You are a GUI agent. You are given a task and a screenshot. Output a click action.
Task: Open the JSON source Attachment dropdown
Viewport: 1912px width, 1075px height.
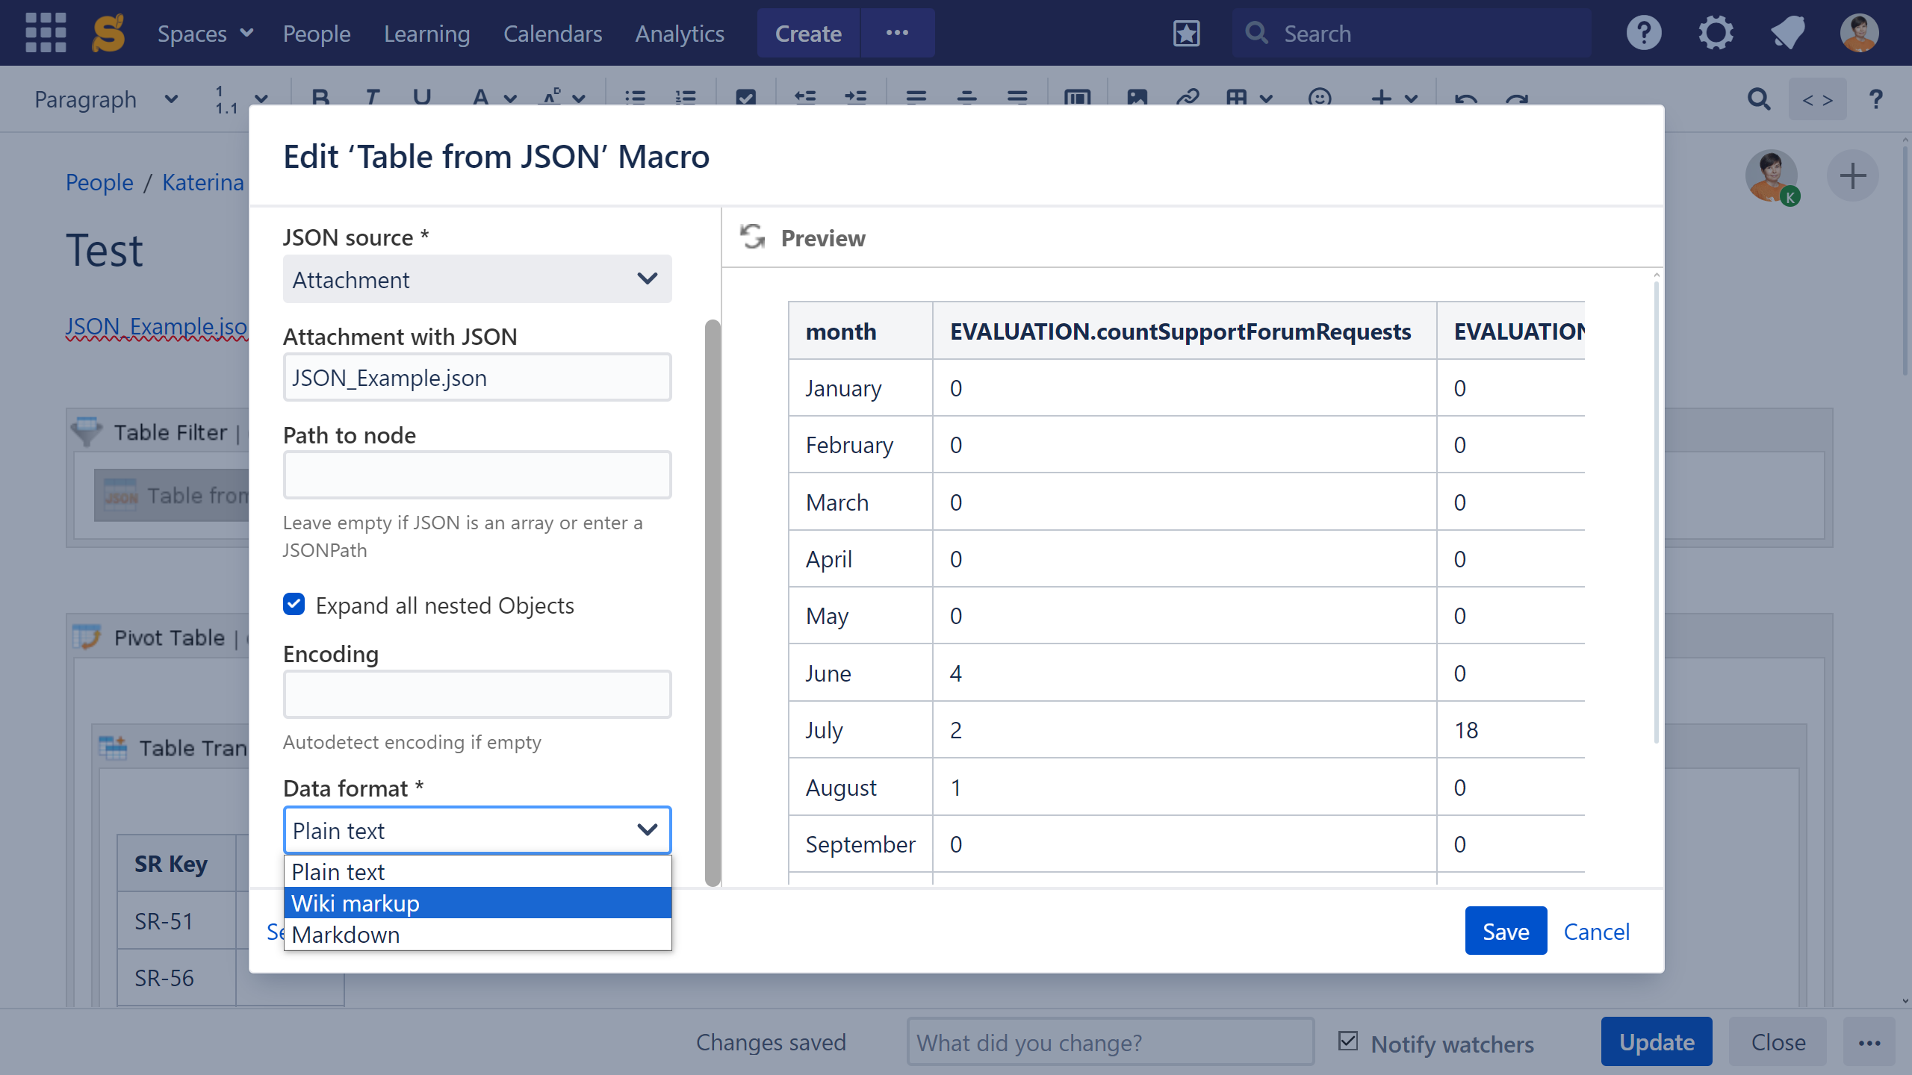(477, 279)
